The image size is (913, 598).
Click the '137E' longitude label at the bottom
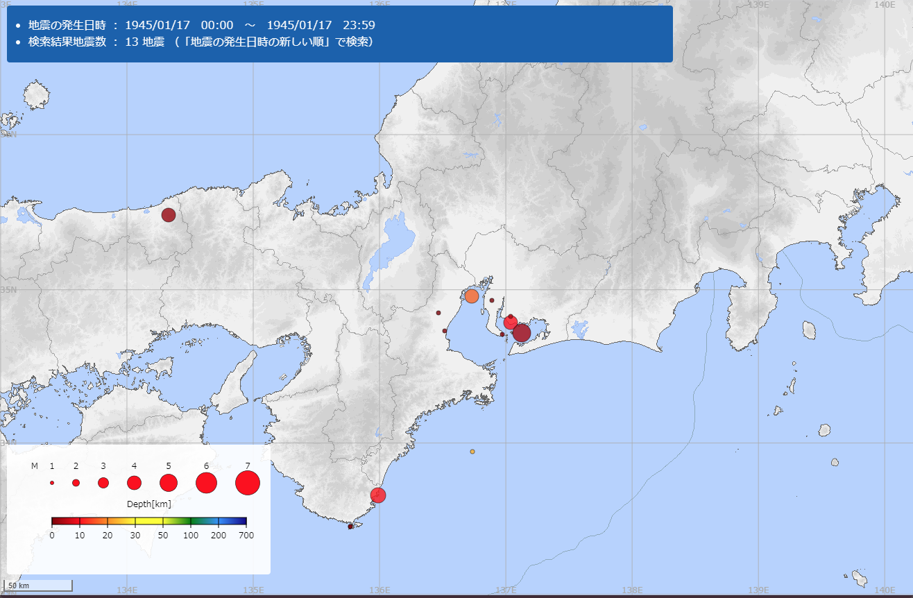(x=506, y=591)
